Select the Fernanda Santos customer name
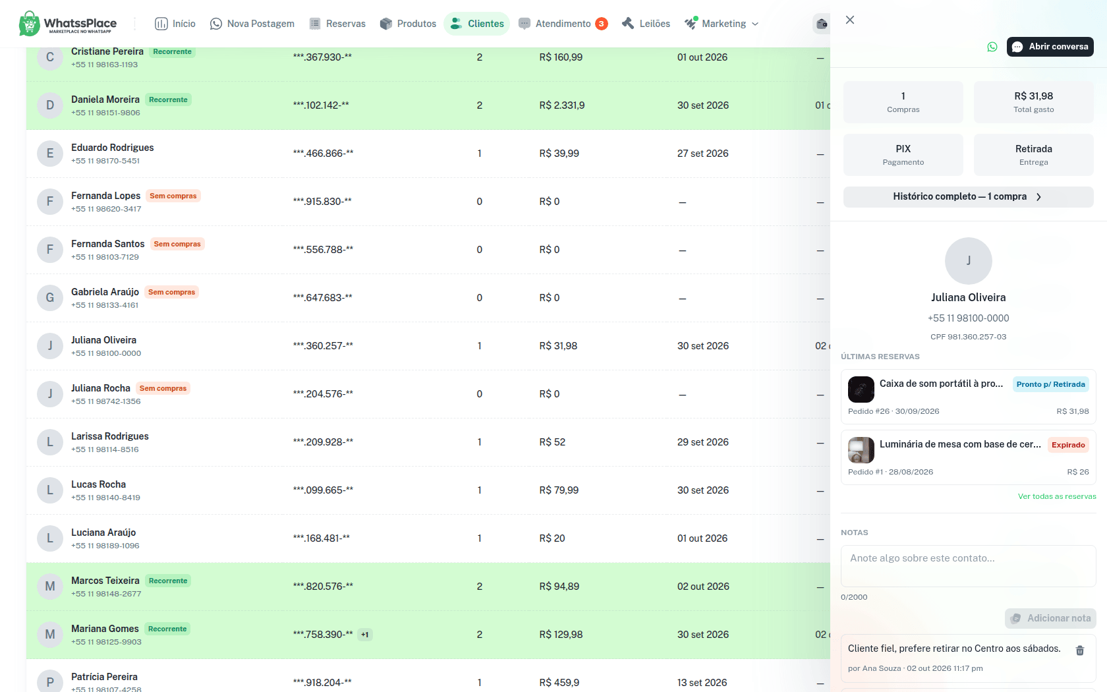 pyautogui.click(x=108, y=244)
